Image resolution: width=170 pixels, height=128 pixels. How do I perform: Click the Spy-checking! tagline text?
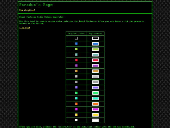(x=27, y=10)
